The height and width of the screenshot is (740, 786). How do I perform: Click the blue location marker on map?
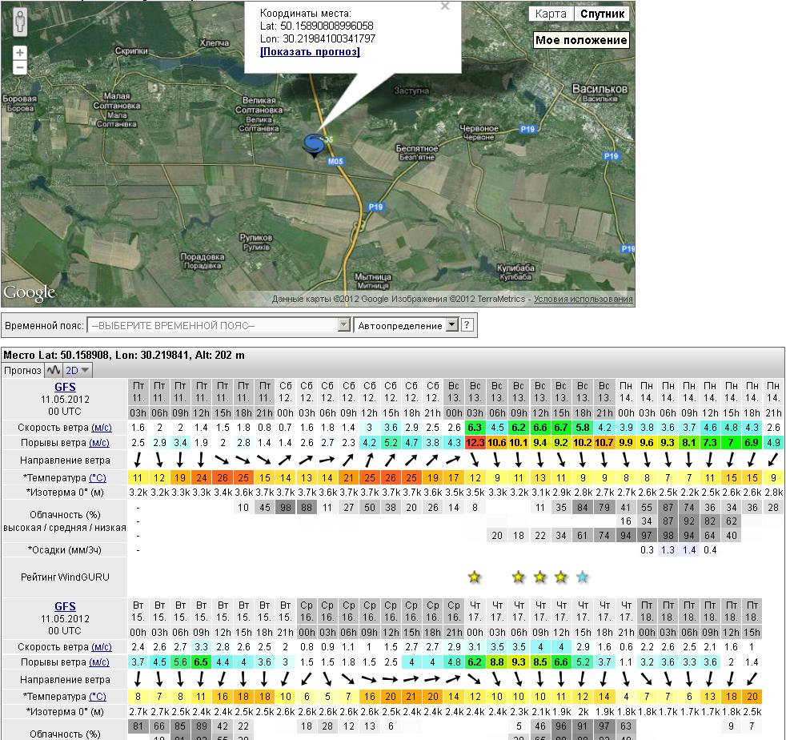(312, 145)
